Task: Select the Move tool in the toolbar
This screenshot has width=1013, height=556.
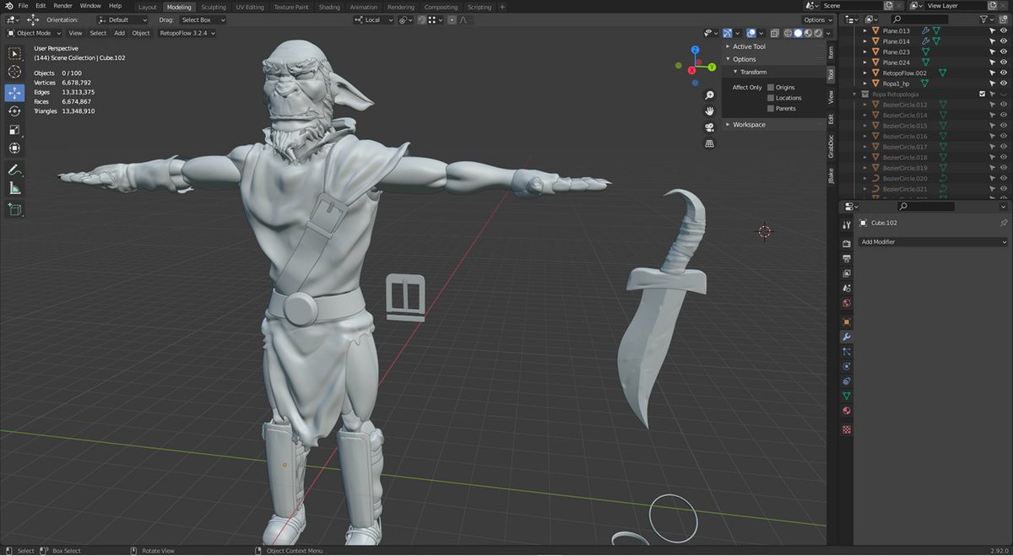Action: click(14, 93)
